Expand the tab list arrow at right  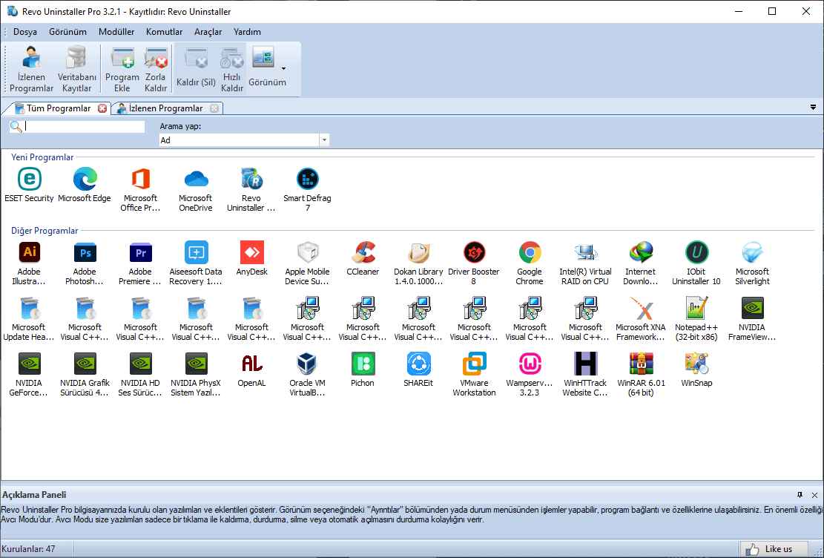[x=814, y=108]
